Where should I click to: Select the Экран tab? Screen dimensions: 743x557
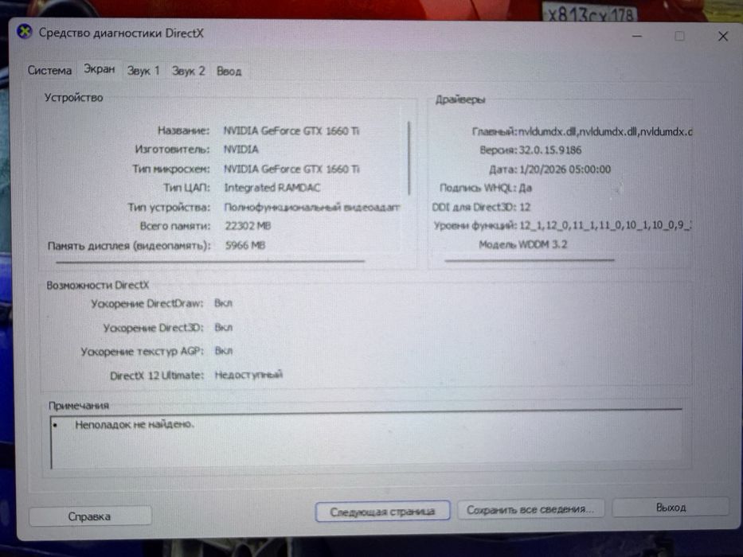point(99,69)
